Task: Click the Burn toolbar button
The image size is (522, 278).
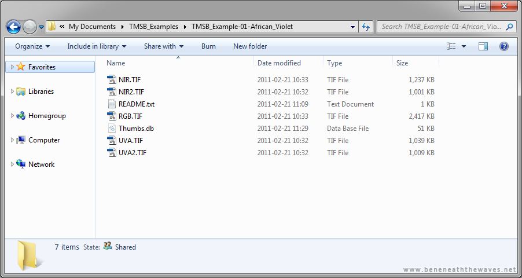Action: pos(208,46)
